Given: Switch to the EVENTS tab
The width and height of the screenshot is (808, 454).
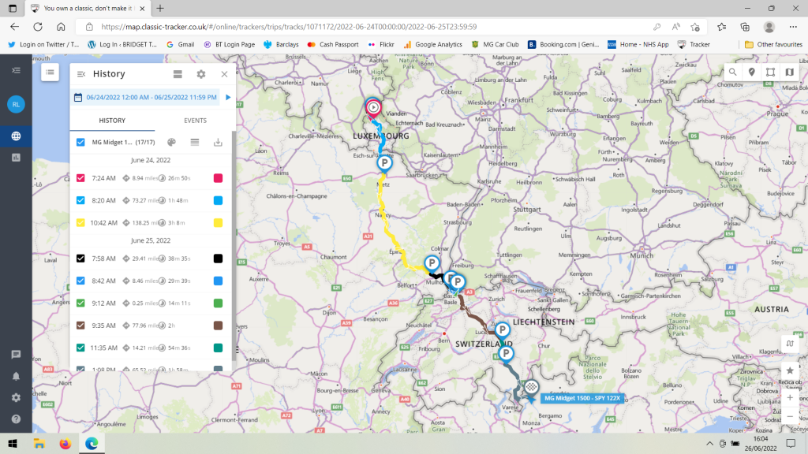Looking at the screenshot, I should pos(196,121).
